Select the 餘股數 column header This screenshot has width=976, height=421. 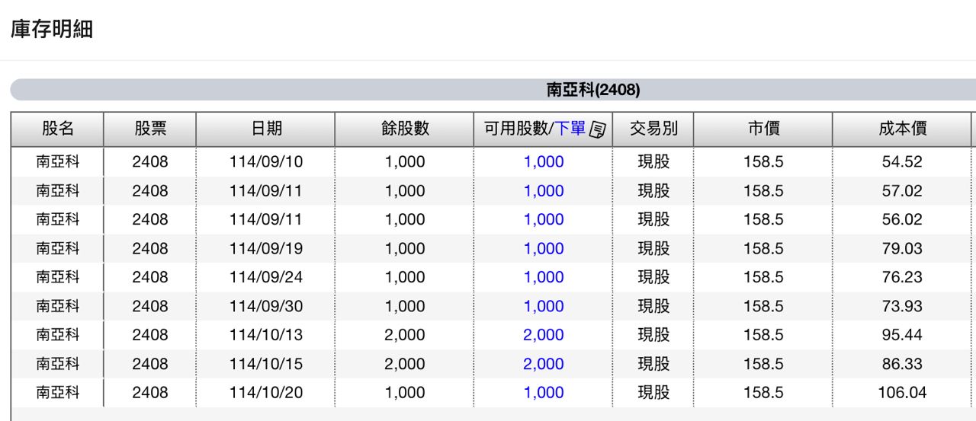405,129
